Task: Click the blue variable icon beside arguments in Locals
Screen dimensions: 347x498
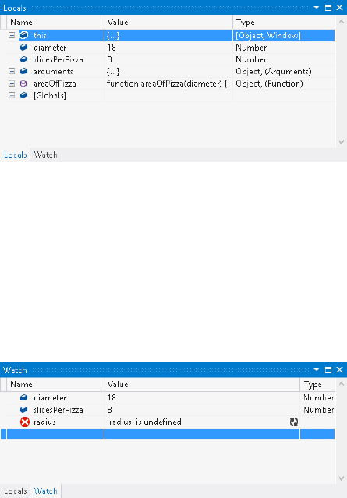Action: pos(24,71)
